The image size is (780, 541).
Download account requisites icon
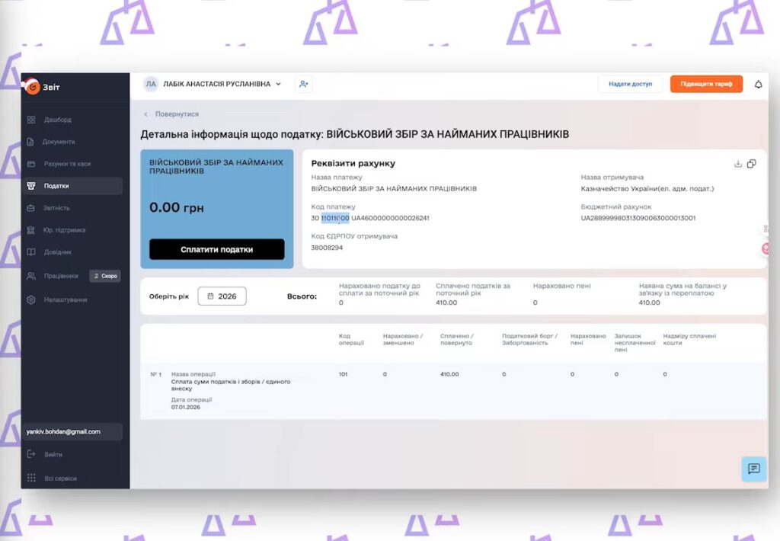[737, 164]
